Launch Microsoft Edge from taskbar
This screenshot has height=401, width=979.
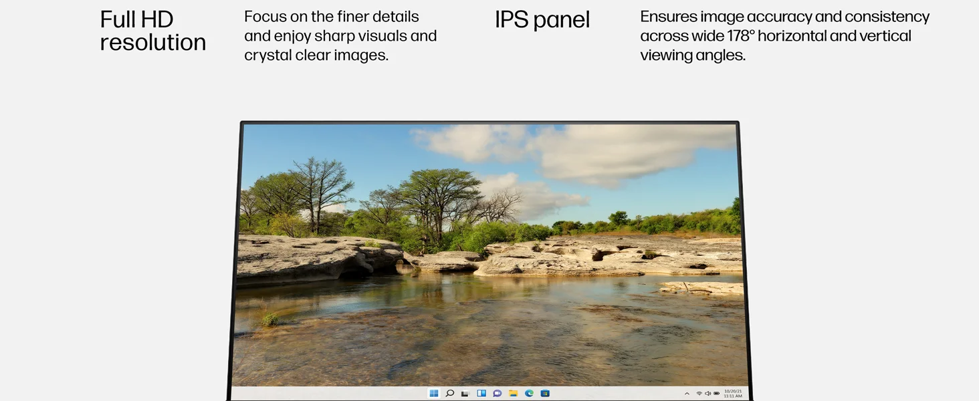pyautogui.click(x=529, y=393)
